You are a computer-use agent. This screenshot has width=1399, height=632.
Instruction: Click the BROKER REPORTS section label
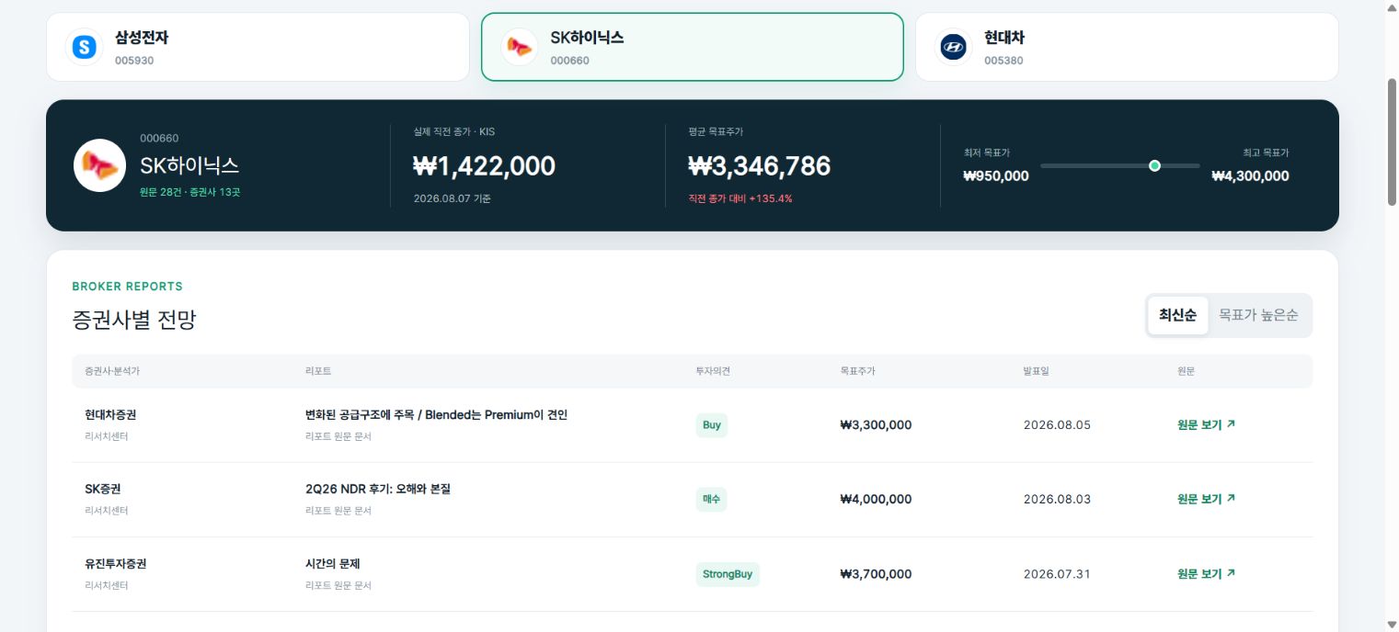click(x=128, y=286)
